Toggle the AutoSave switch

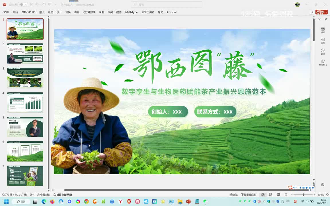pyautogui.click(x=23, y=4)
